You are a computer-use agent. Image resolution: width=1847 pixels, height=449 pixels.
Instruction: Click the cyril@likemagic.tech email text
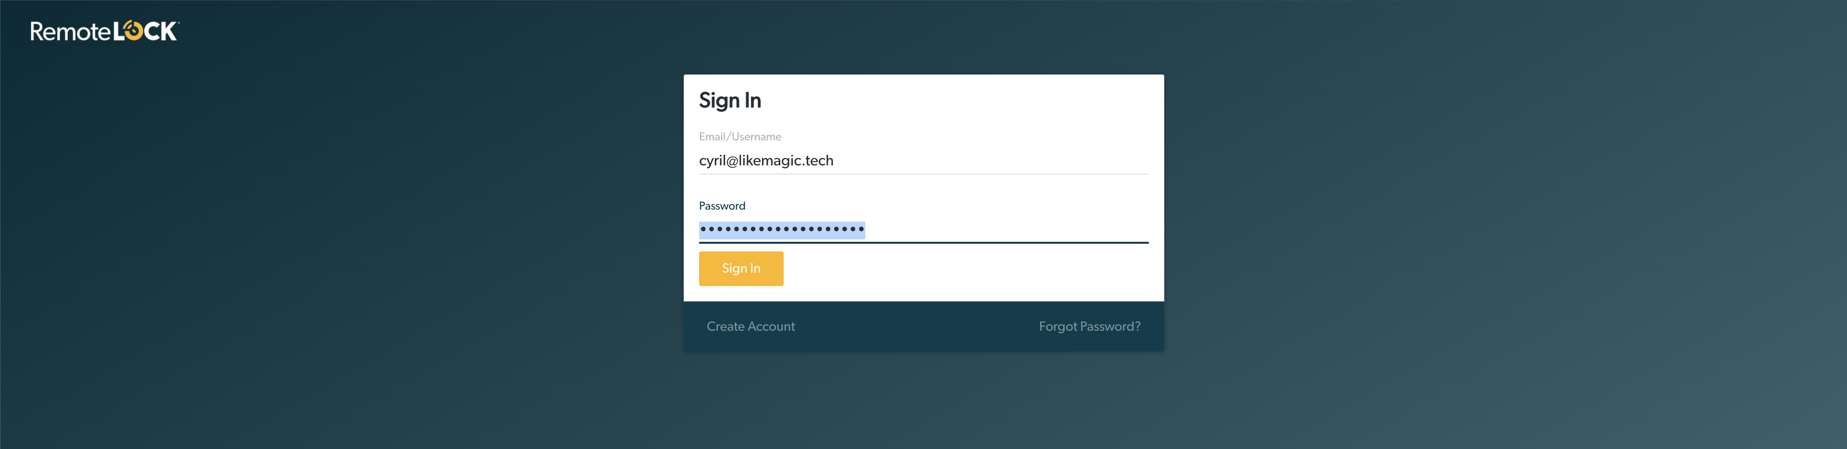click(766, 161)
